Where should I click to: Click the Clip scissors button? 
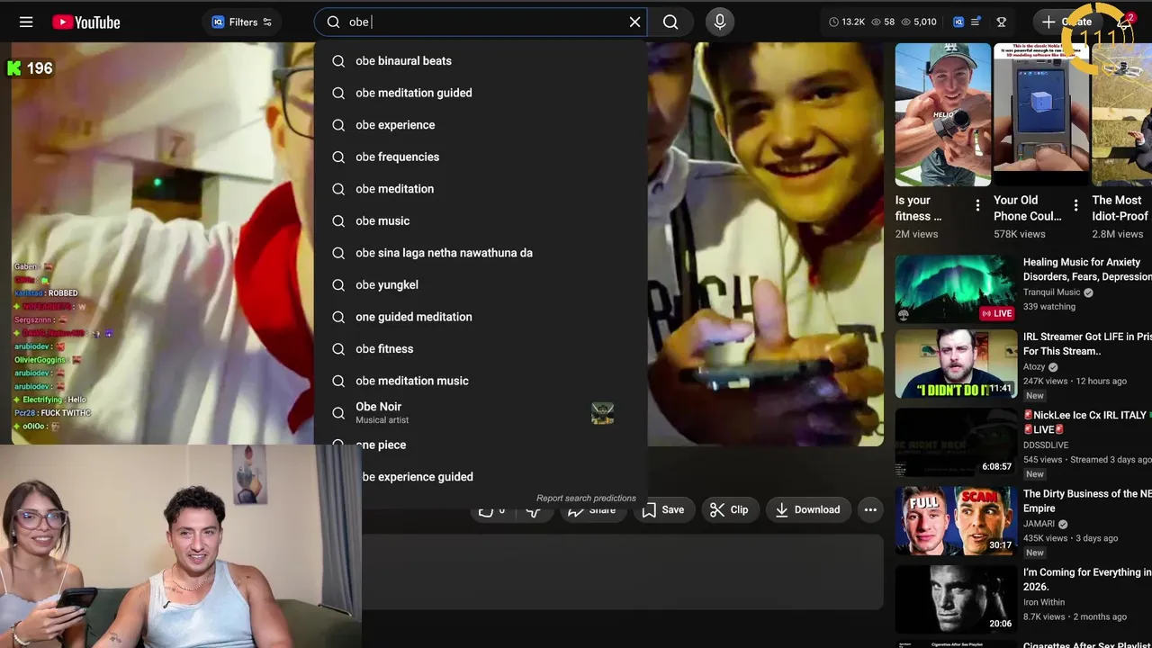click(729, 509)
